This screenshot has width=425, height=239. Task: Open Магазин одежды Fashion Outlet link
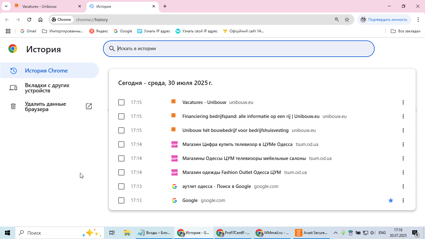tap(231, 172)
